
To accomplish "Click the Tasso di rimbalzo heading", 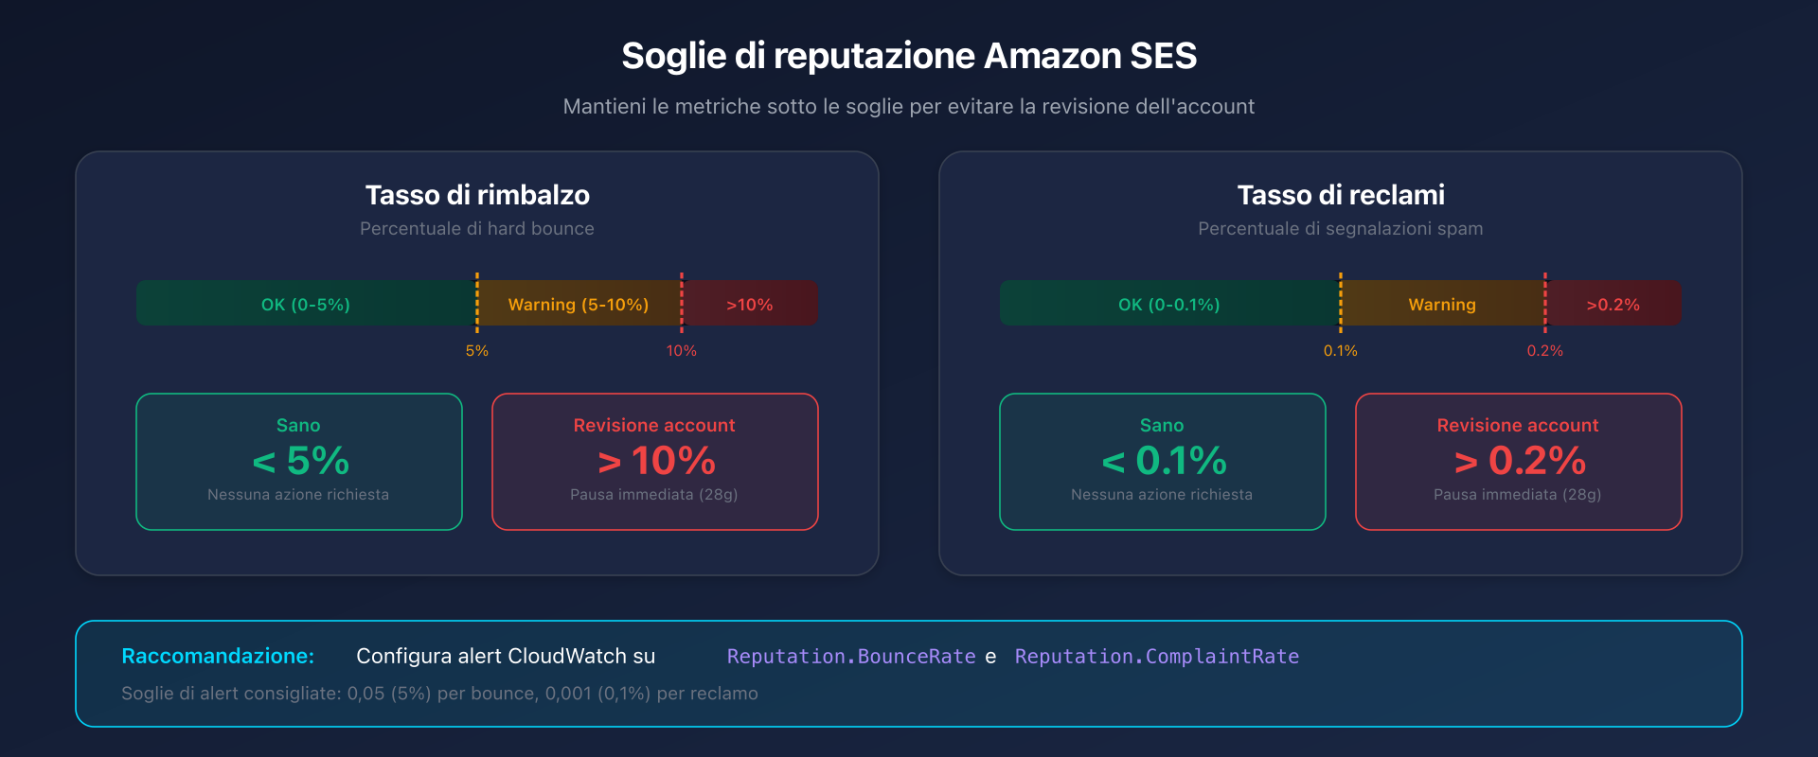I will click(x=477, y=195).
